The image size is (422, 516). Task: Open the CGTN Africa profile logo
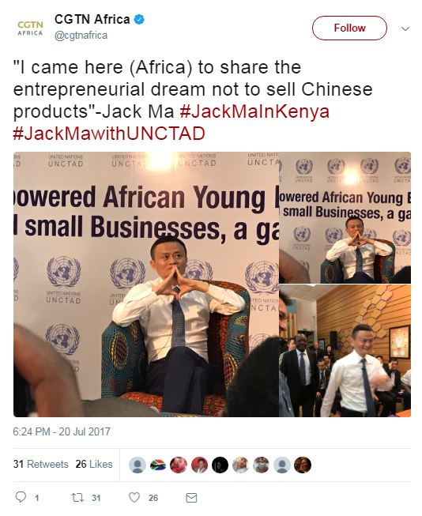pyautogui.click(x=30, y=28)
